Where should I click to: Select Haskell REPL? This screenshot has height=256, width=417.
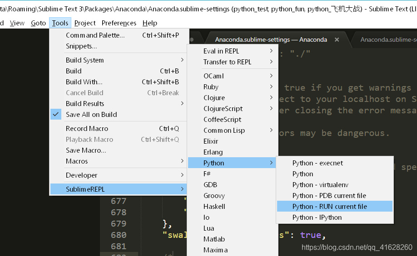pyautogui.click(x=233, y=207)
